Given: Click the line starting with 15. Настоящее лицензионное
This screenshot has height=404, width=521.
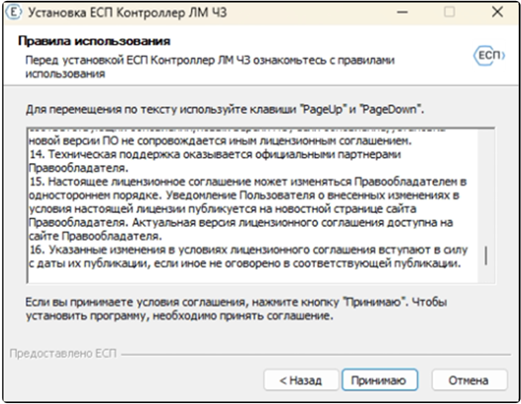Looking at the screenshot, I should pos(248,182).
